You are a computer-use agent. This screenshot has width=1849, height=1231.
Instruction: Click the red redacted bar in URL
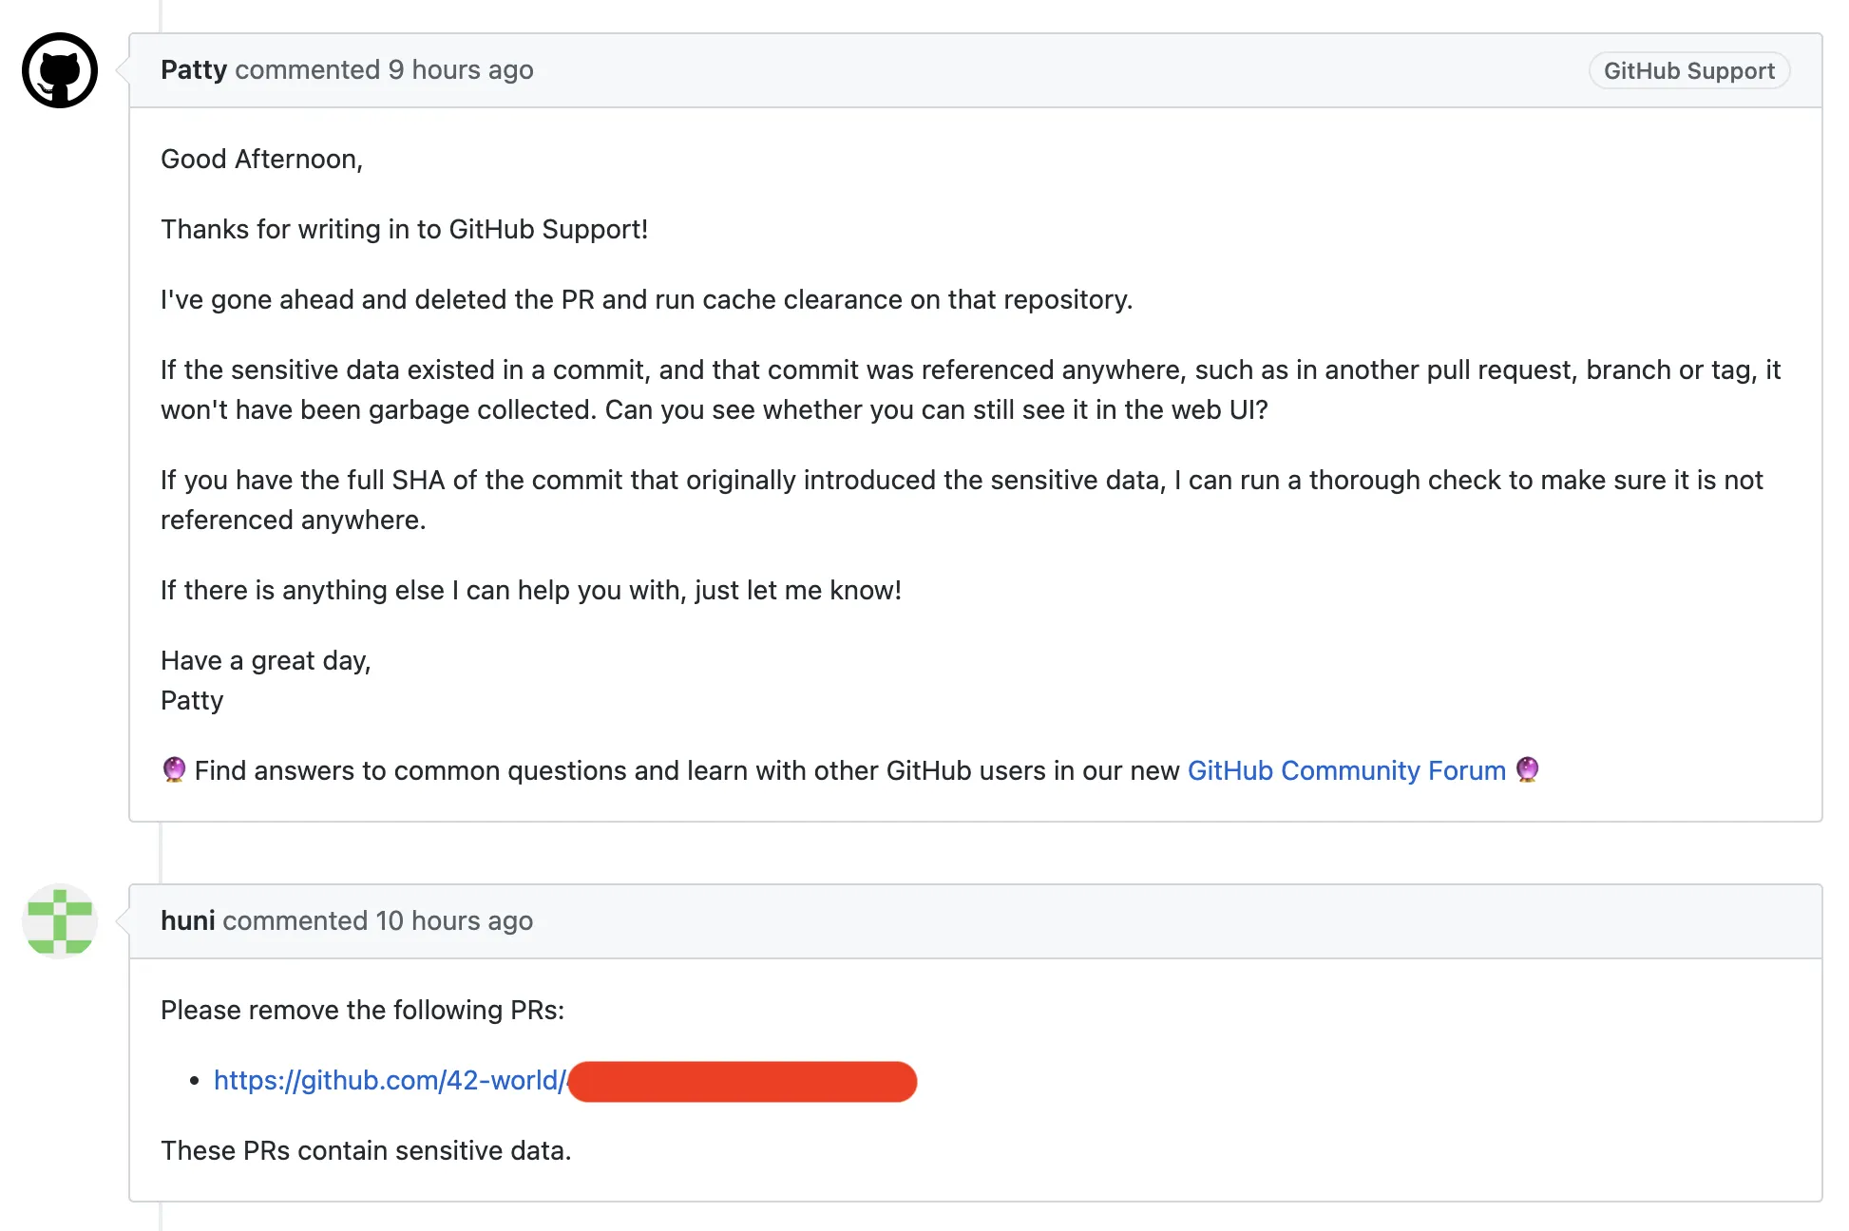[x=742, y=1082]
